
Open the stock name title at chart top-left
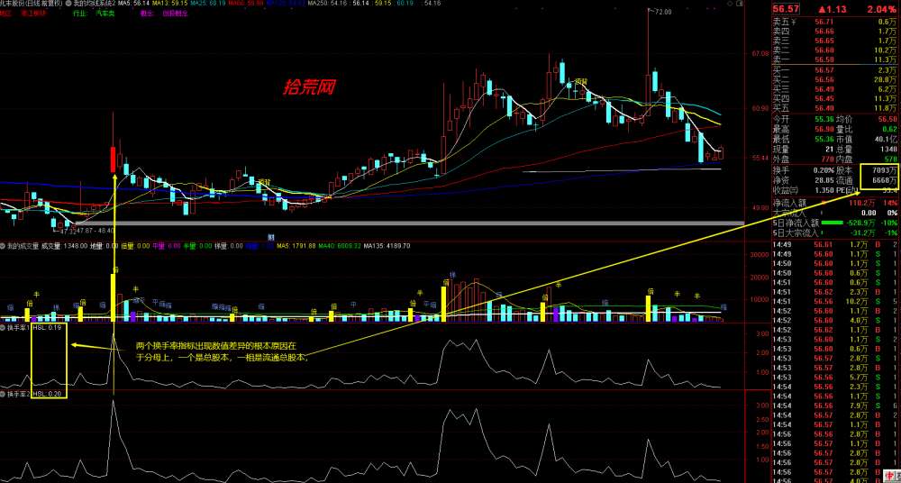tap(31, 3)
